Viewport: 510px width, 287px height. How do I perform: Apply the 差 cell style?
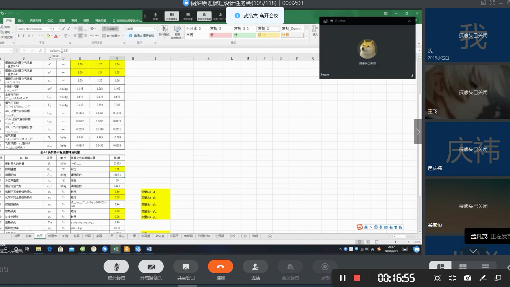tap(220, 35)
